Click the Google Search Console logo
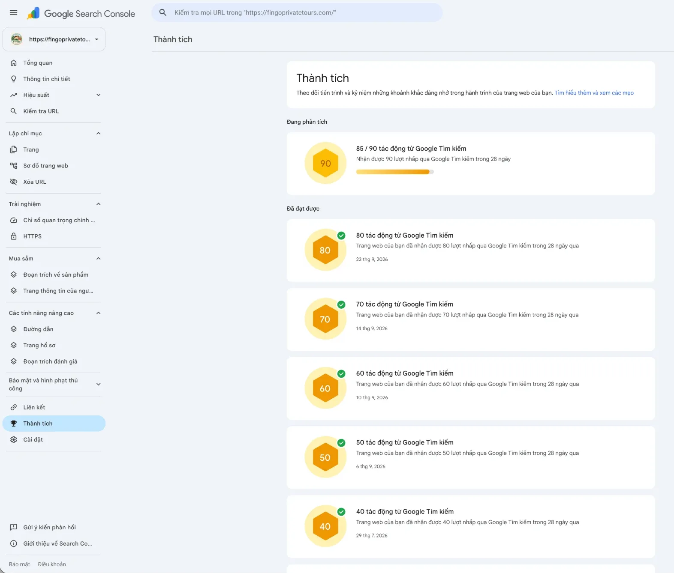This screenshot has width=674, height=573. pos(81,13)
